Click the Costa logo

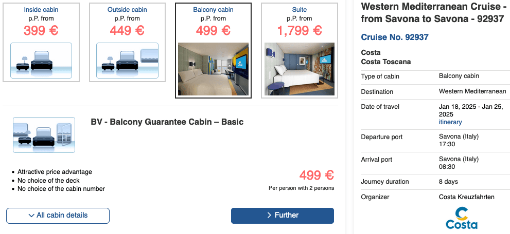461,218
